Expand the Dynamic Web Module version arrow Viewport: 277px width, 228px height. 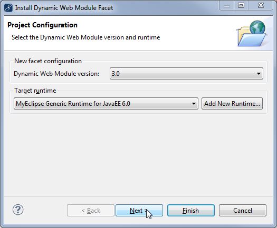pos(259,74)
